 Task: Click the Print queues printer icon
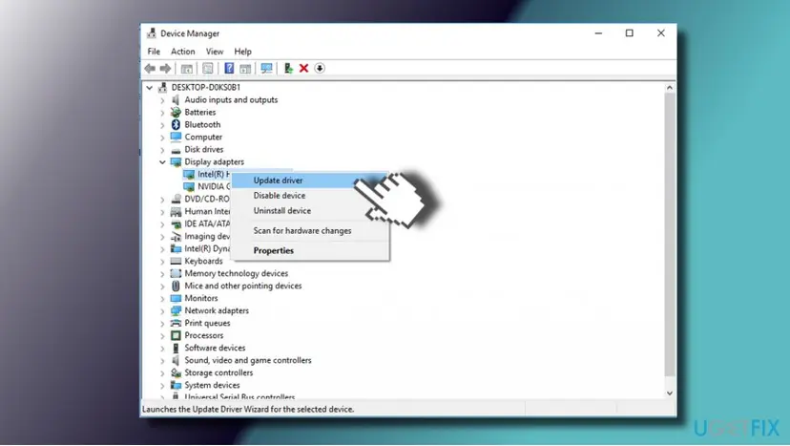click(x=176, y=323)
